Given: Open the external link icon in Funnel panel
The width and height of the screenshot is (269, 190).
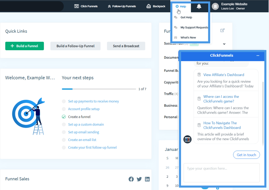Looking at the screenshot, I should (x=223, y=30).
